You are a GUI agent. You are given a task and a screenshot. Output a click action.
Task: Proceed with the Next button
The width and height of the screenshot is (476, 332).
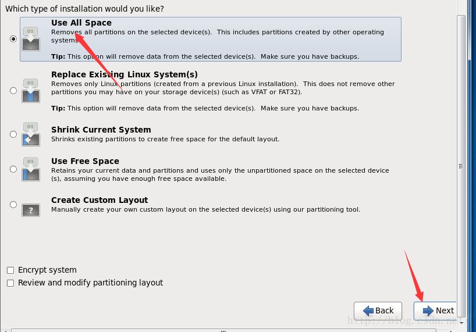click(435, 310)
